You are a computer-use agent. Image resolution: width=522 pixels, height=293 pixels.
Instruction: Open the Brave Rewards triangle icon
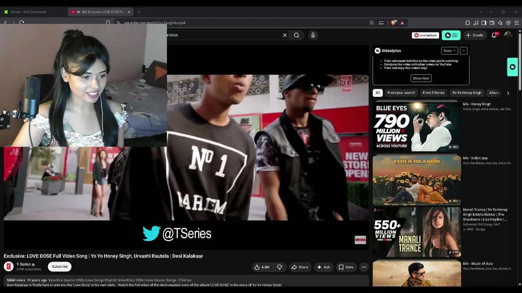pos(402,23)
